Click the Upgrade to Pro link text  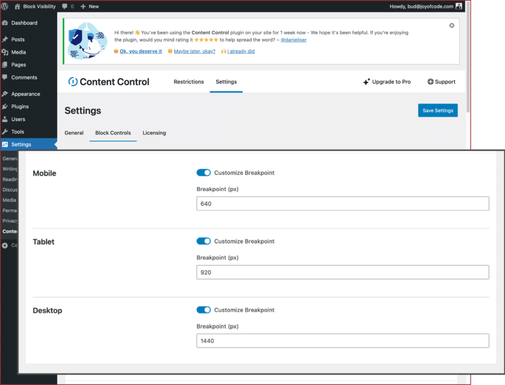(x=391, y=82)
